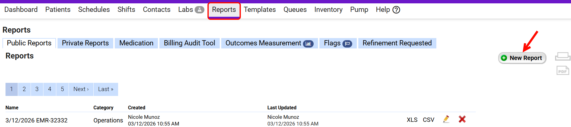Jump to the Last page
Image resolution: width=571 pixels, height=127 pixels.
pos(106,89)
